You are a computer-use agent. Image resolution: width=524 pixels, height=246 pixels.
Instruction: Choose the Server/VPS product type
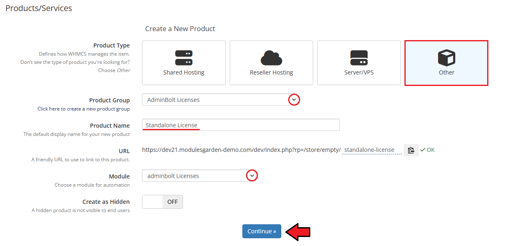(x=359, y=63)
